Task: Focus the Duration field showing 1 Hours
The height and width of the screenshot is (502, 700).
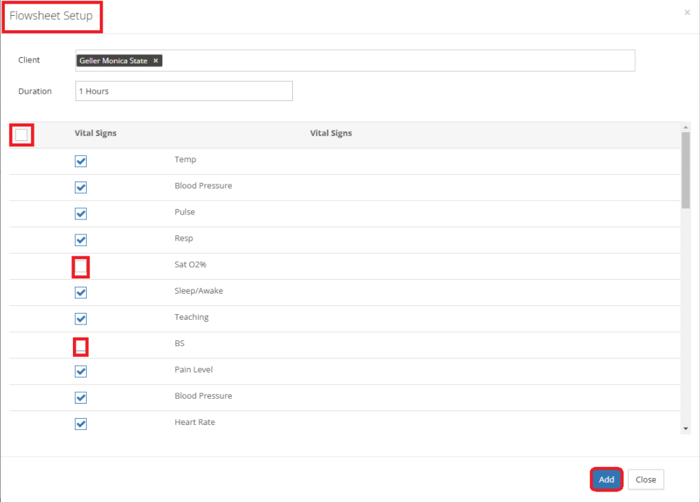Action: [184, 91]
